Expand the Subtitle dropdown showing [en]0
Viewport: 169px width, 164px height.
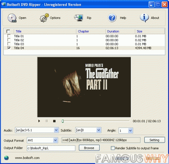(99, 130)
